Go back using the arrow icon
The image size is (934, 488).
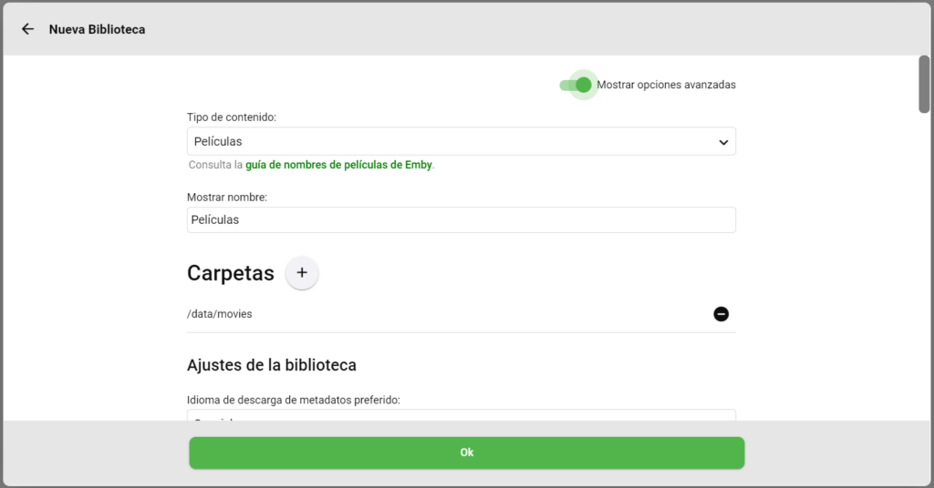click(x=28, y=29)
